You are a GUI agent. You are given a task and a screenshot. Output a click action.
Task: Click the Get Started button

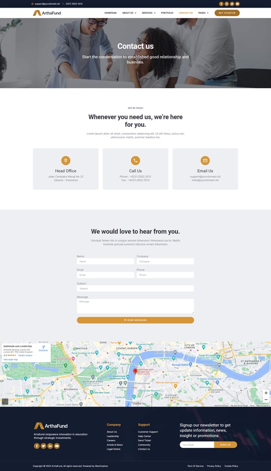pos(227,13)
